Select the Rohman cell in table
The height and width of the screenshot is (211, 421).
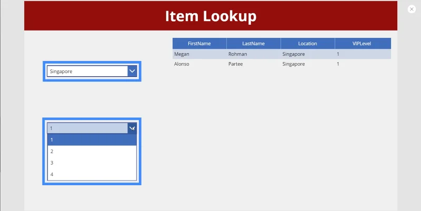[254, 54]
